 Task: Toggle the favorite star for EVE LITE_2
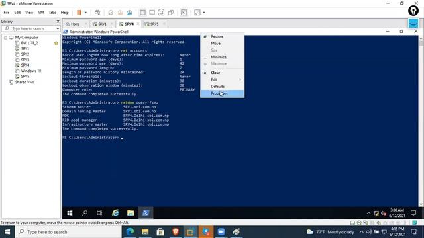[x=56, y=43]
